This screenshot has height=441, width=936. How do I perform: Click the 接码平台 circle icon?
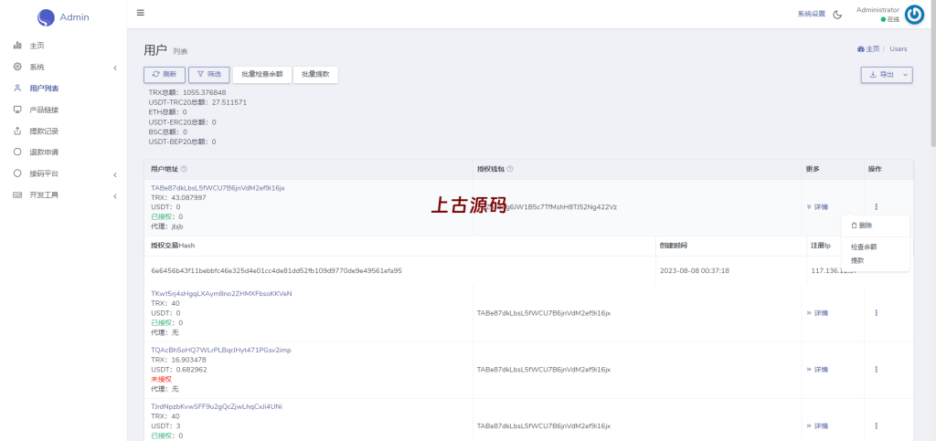point(17,173)
